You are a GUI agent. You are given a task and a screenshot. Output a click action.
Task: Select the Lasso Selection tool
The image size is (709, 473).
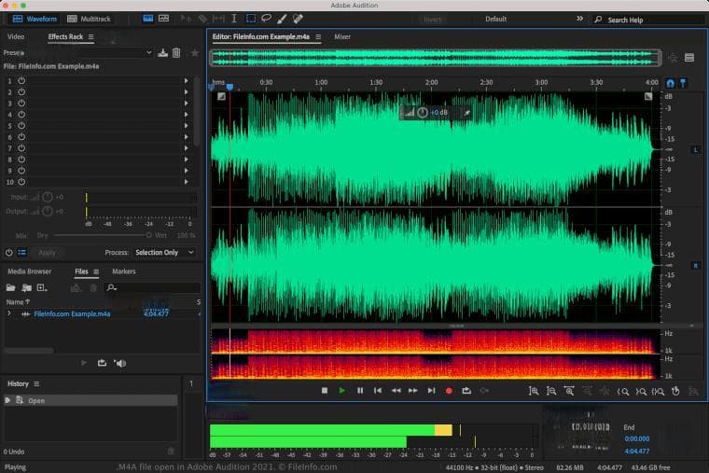(x=266, y=19)
